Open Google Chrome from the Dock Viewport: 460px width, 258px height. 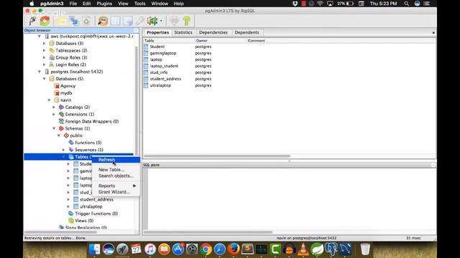point(206,249)
